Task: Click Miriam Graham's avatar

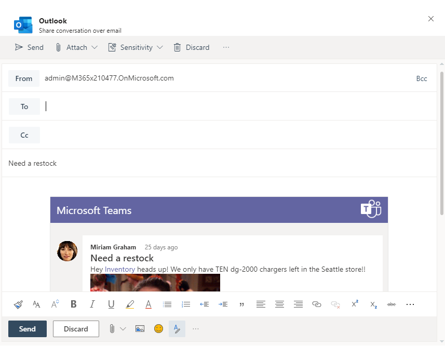Action: [x=68, y=251]
